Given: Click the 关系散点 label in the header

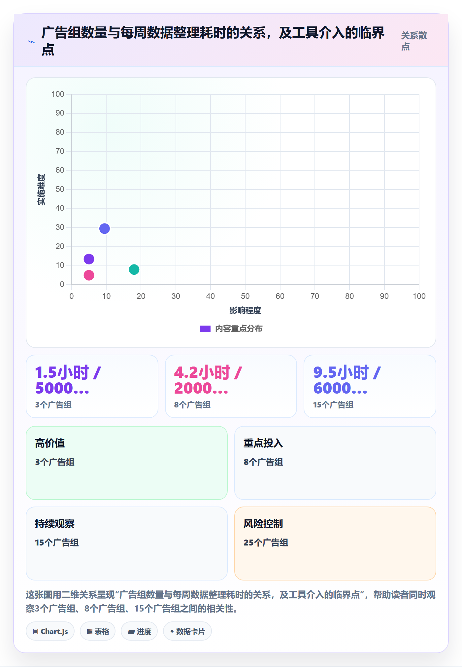Looking at the screenshot, I should [x=414, y=41].
